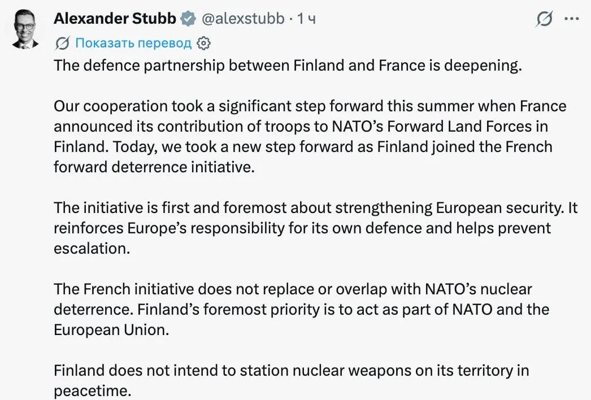Click the line reading "European Union."
The width and height of the screenshot is (591, 400).
pos(111,331)
